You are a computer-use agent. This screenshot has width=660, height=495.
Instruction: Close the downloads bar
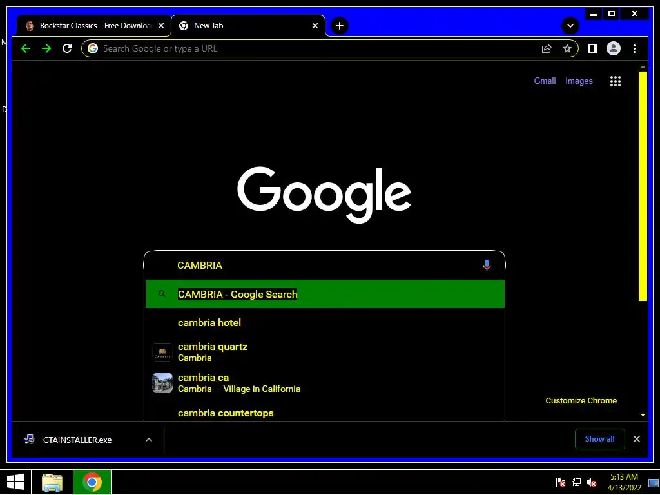click(637, 439)
